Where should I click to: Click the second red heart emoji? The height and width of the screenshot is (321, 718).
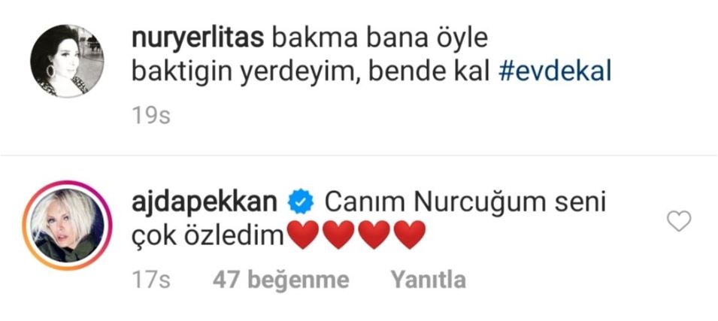click(338, 235)
